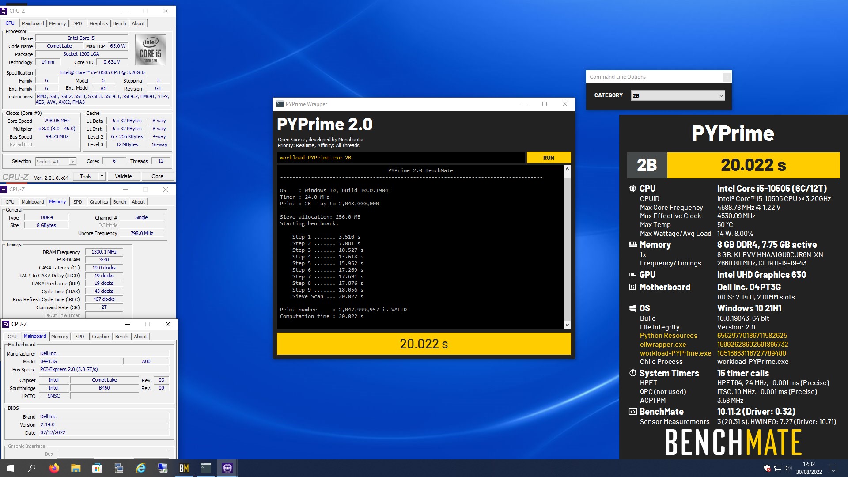848x477 pixels.
Task: Open the network tray icon
Action: click(778, 468)
